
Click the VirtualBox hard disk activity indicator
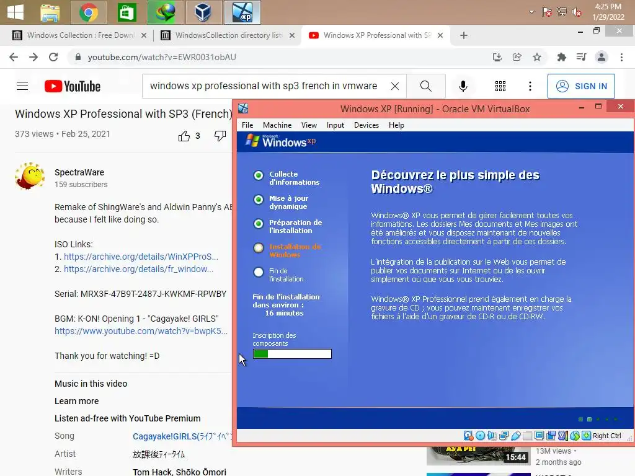pos(468,436)
